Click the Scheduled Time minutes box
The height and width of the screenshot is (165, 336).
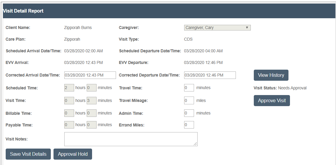click(91, 88)
